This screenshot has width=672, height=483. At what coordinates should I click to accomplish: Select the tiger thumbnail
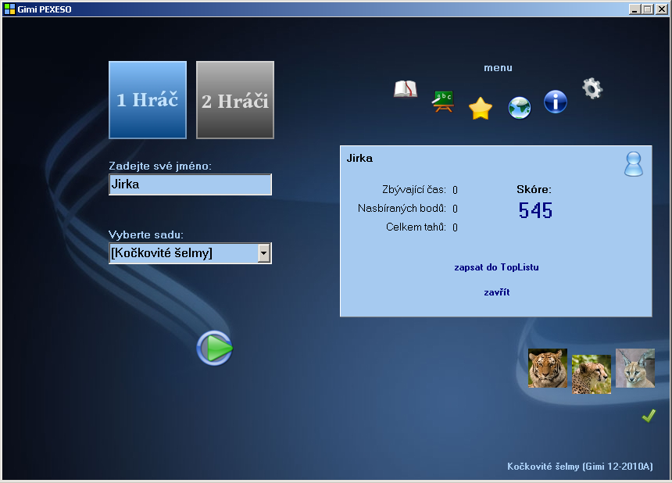[x=547, y=368]
